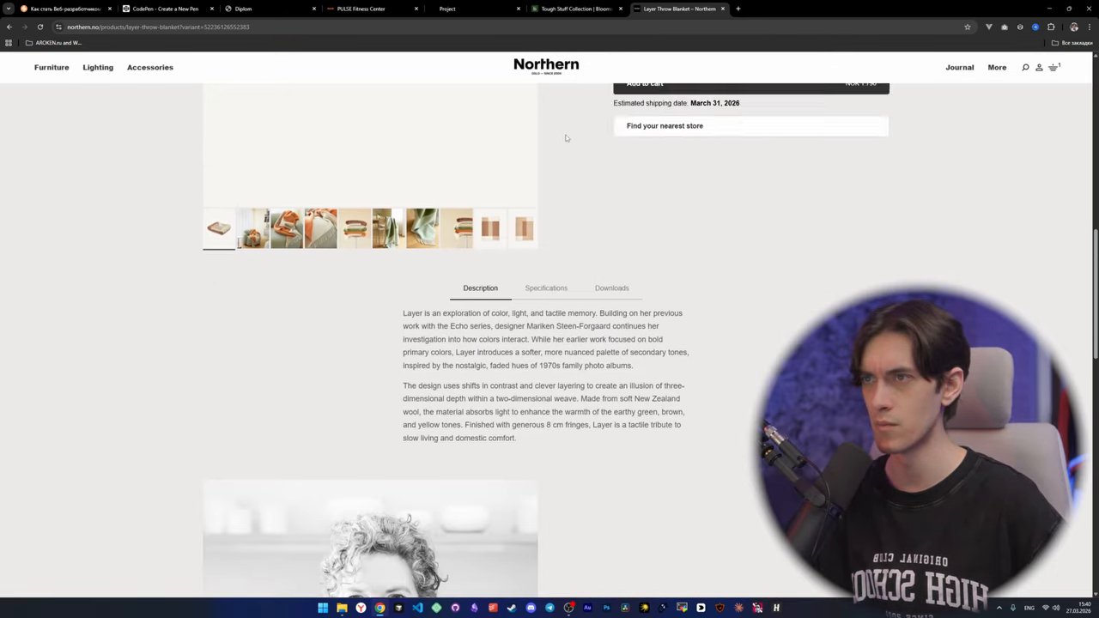Close the Layer Throw Blanket tab
This screenshot has width=1099, height=618.
click(723, 9)
